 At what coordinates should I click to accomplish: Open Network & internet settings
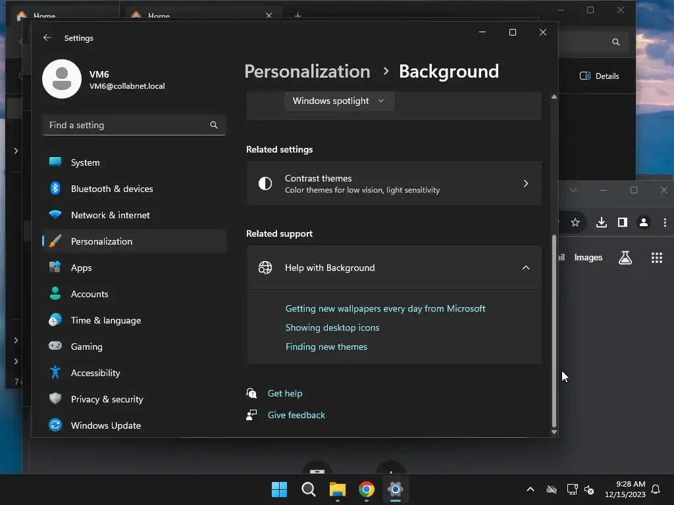coord(134,215)
